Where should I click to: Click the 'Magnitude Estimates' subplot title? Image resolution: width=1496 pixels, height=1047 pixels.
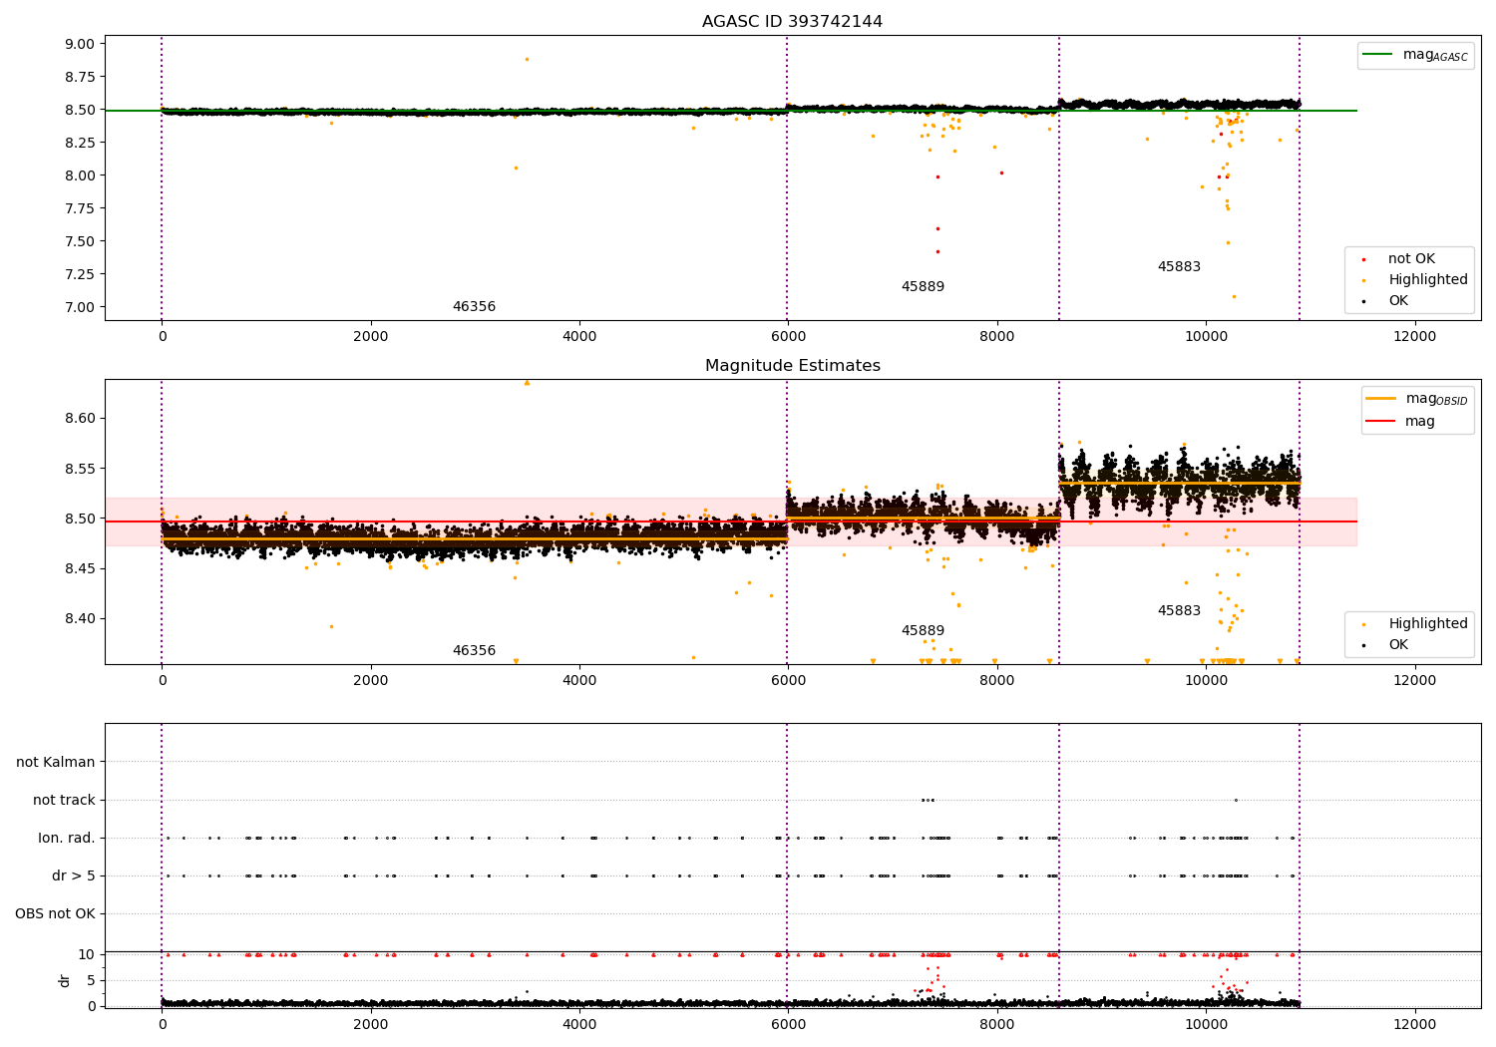tap(792, 366)
